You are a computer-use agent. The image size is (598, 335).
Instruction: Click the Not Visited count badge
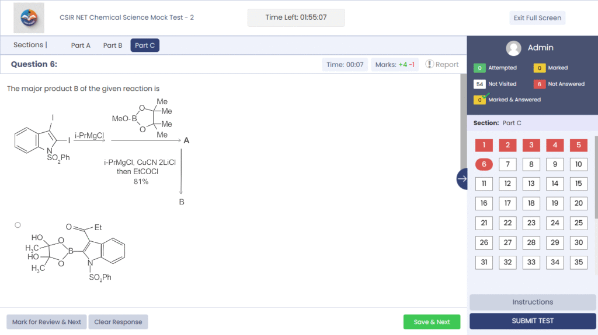(479, 84)
